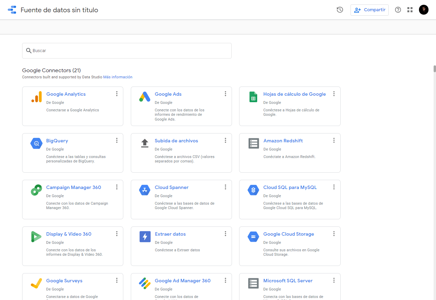Click the search magnifier icon

[x=29, y=51]
